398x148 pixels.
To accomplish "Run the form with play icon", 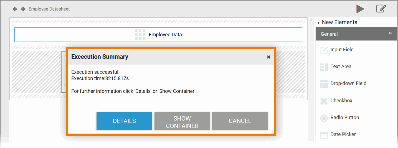I will (x=360, y=9).
